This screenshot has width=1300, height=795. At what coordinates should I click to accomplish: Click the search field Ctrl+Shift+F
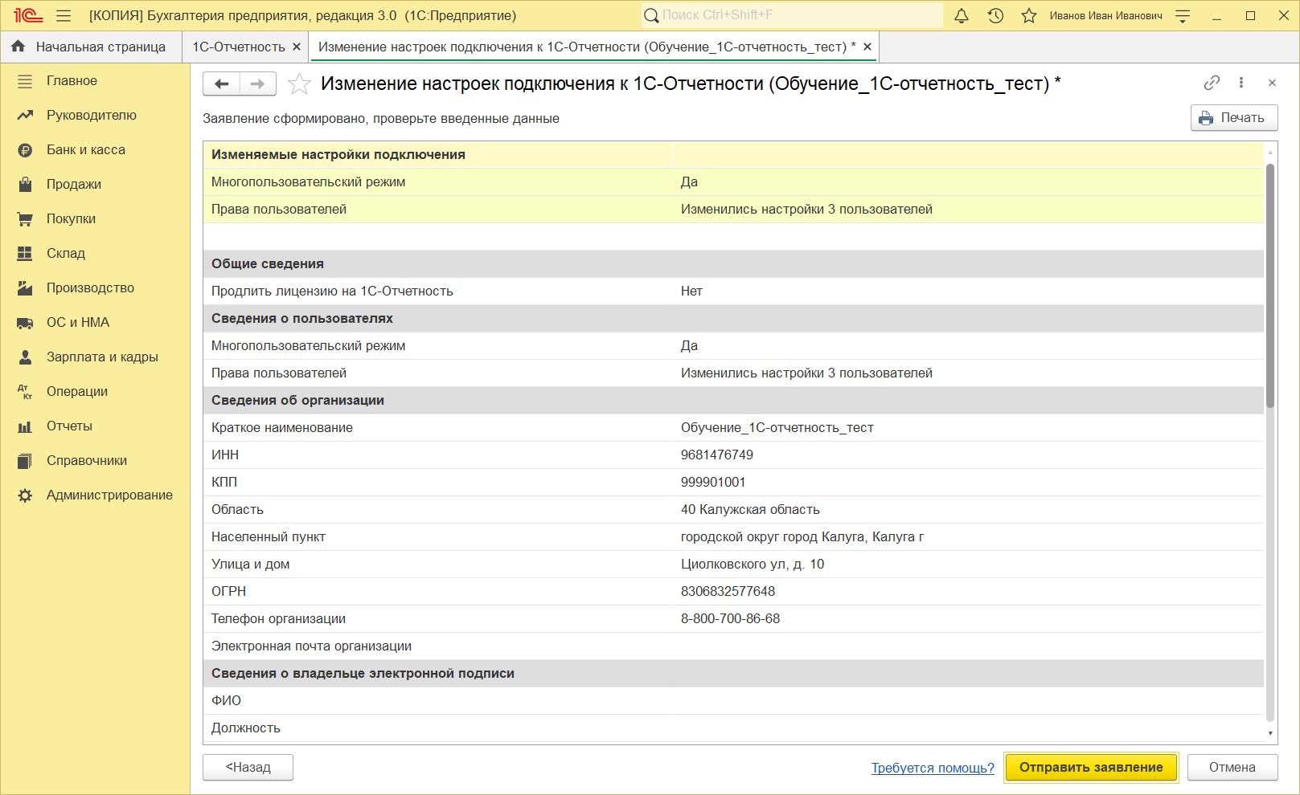click(x=792, y=15)
